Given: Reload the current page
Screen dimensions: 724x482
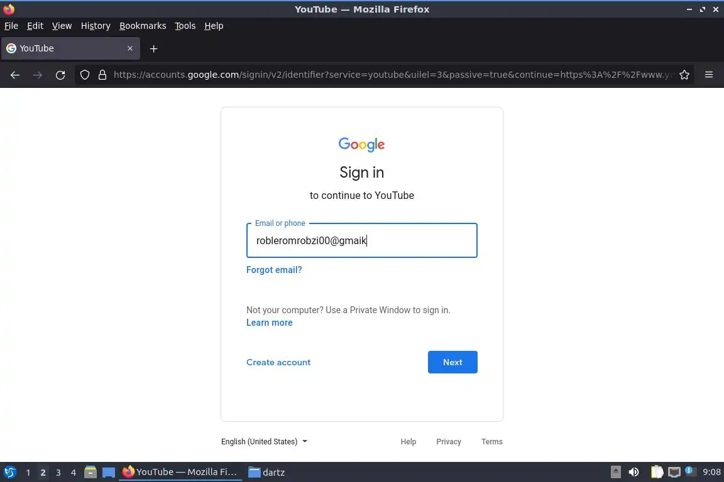Looking at the screenshot, I should coord(60,75).
